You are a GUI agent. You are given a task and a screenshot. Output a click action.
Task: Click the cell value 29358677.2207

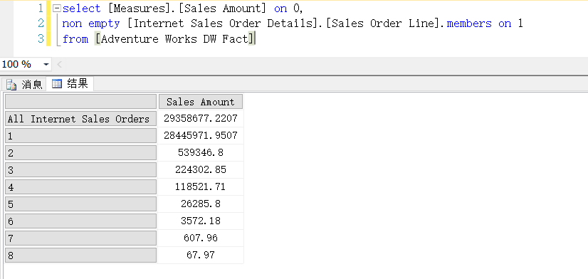(201, 118)
